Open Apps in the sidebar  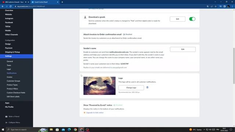[7, 103]
